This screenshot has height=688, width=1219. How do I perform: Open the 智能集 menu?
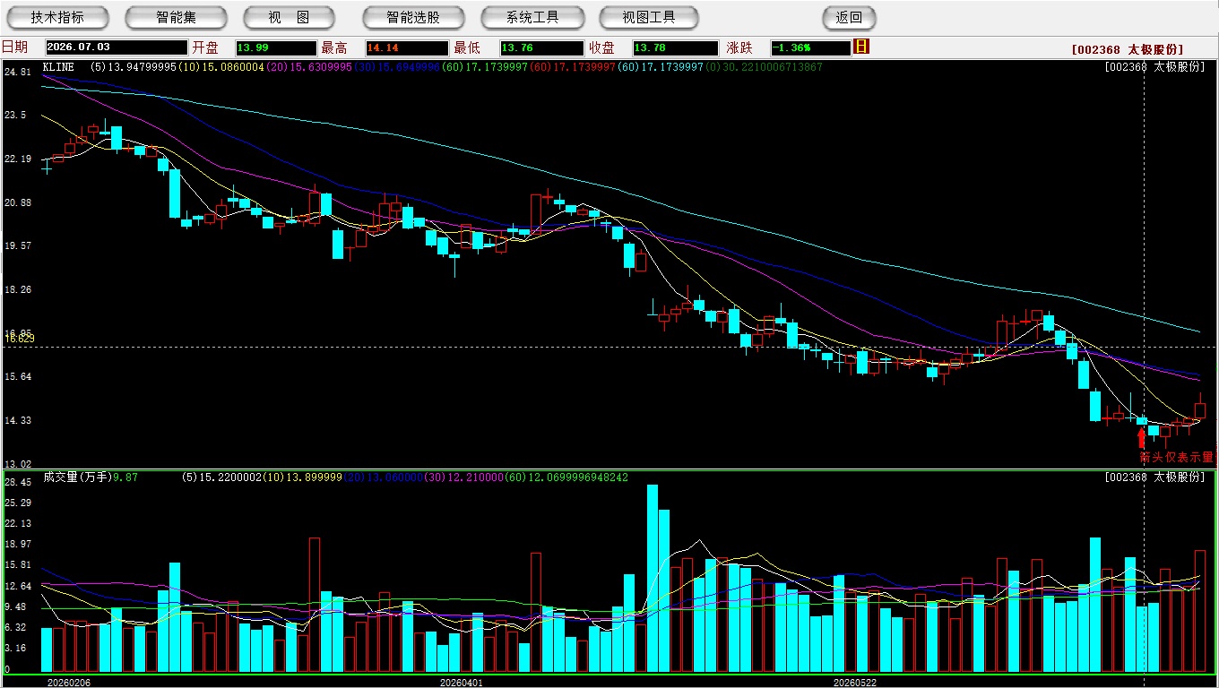point(176,17)
